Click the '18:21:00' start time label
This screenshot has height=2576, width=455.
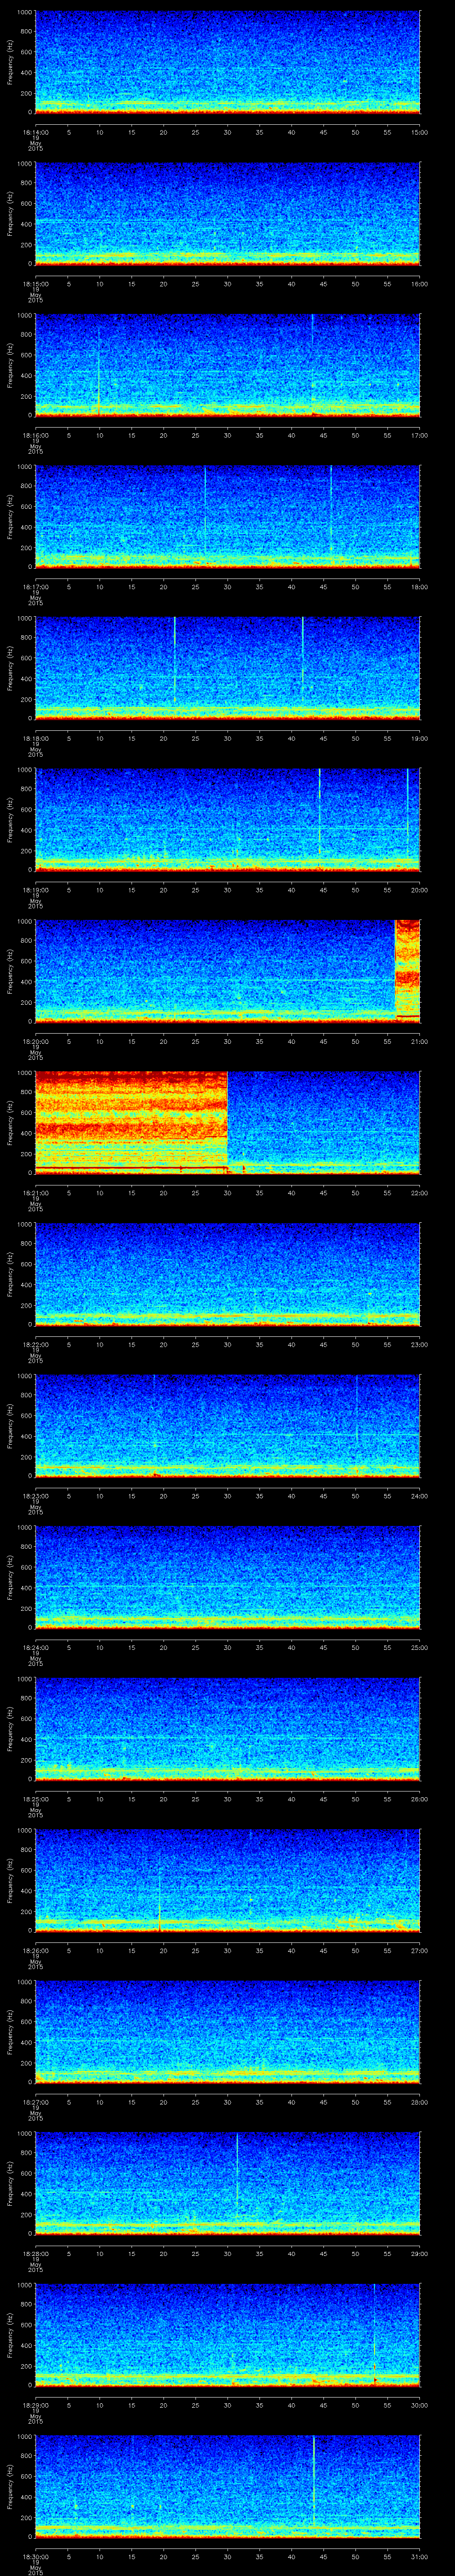tap(35, 1193)
